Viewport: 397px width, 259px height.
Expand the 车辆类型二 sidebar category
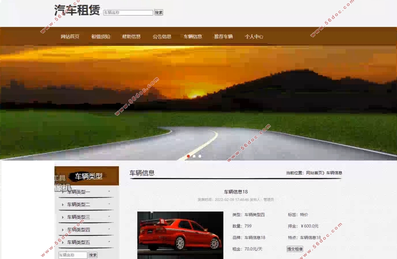point(79,205)
